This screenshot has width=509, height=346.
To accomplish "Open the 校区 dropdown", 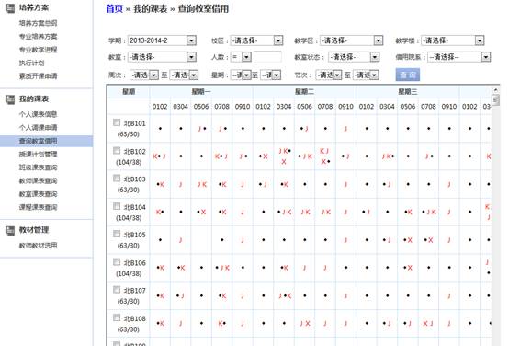I will [x=256, y=40].
